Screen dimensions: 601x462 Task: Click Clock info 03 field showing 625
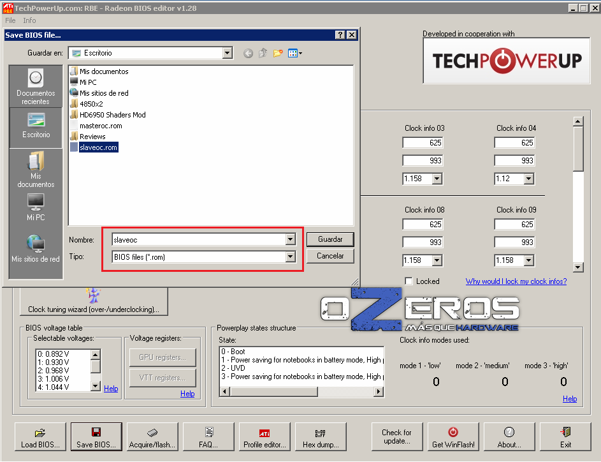pyautogui.click(x=423, y=142)
